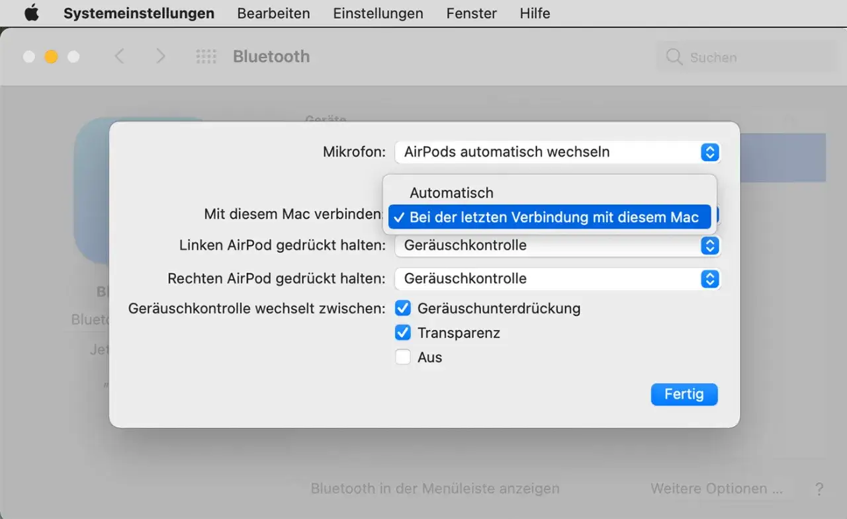Open the Apple menu
The width and height of the screenshot is (847, 519).
tap(31, 13)
